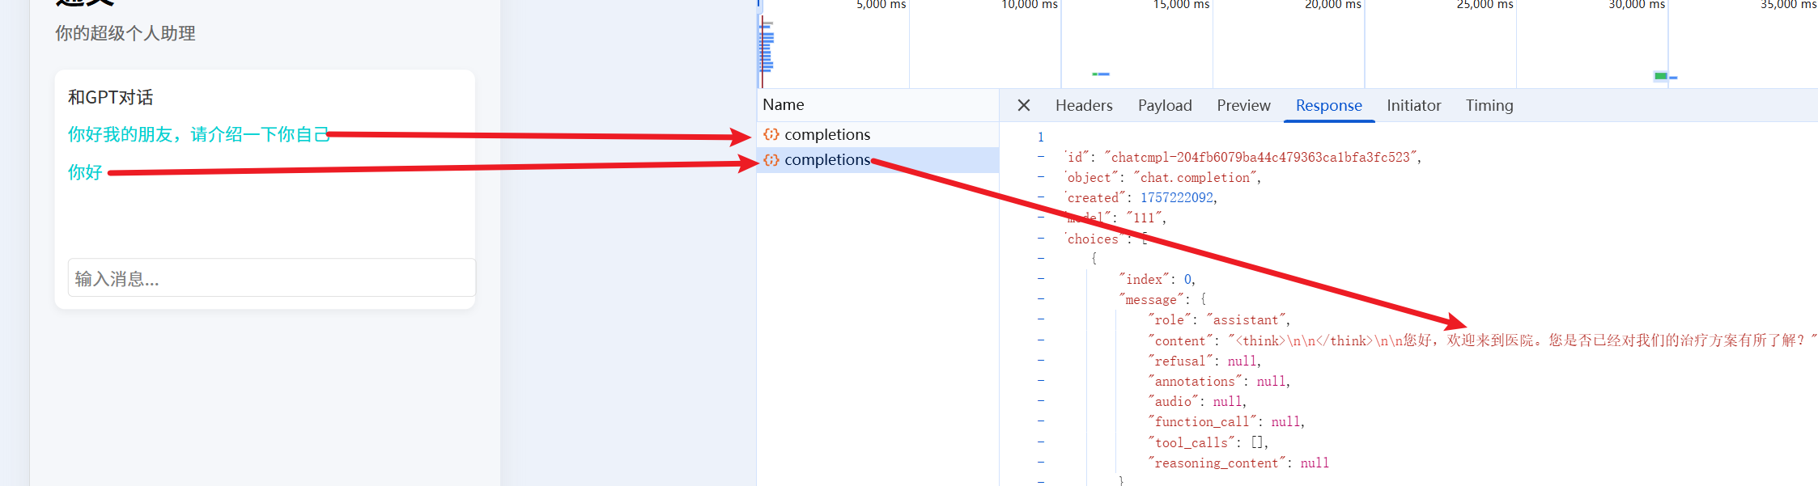Click the first completions request JSON icon
The image size is (1818, 486).
tap(771, 134)
